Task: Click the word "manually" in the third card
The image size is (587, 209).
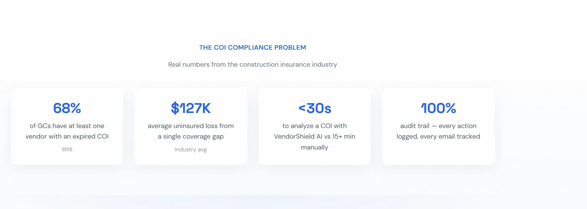Action: (314, 147)
